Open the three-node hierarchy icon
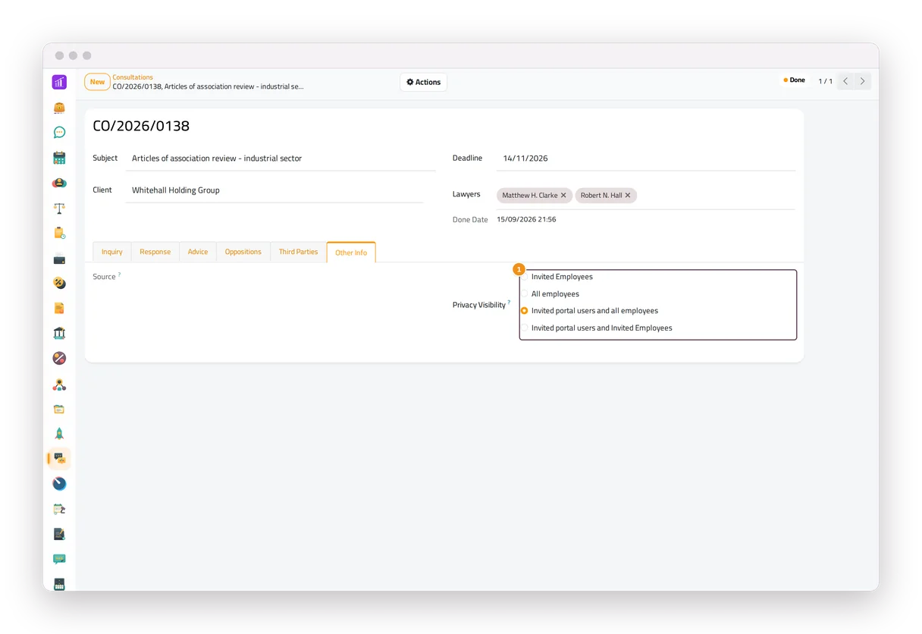 (x=59, y=384)
